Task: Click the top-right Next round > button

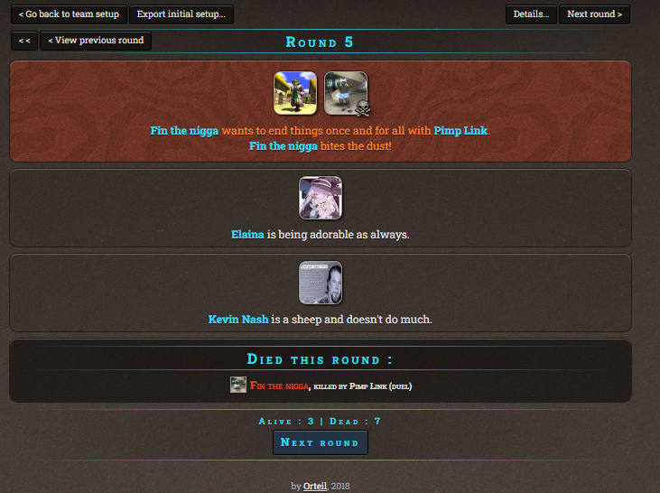Action: 594,14
